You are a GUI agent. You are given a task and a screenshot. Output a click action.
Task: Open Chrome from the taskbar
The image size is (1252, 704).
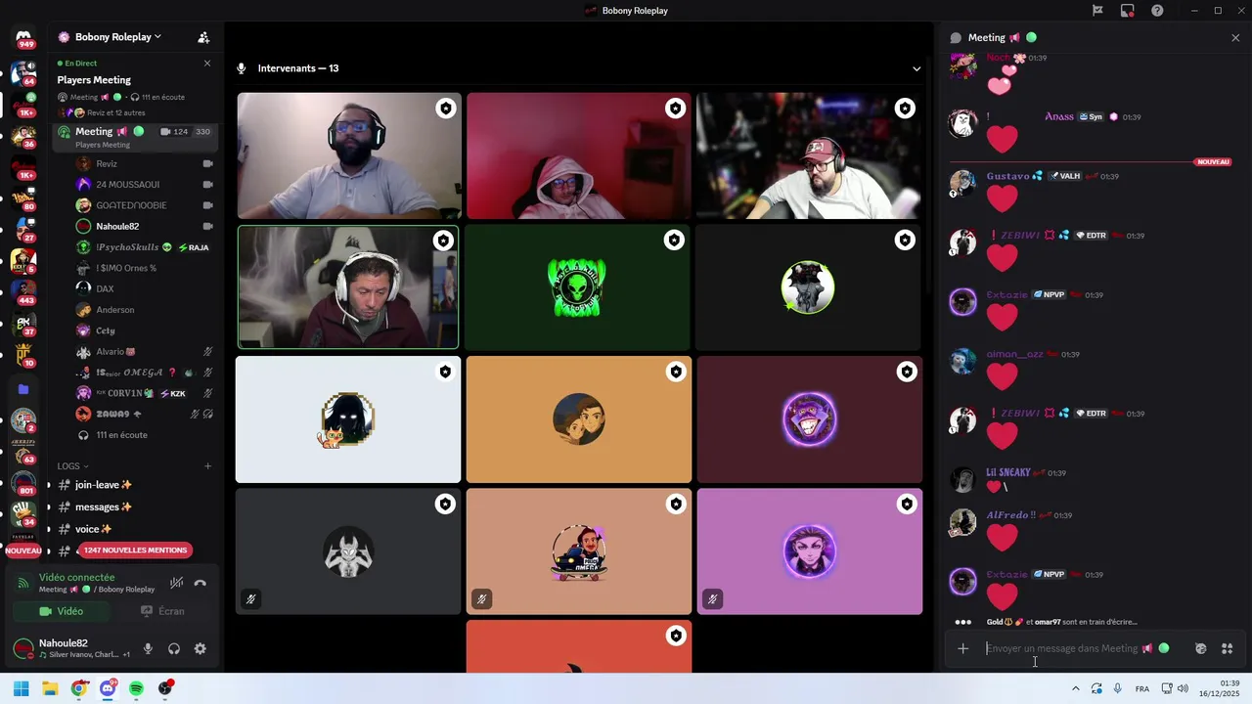pyautogui.click(x=79, y=688)
